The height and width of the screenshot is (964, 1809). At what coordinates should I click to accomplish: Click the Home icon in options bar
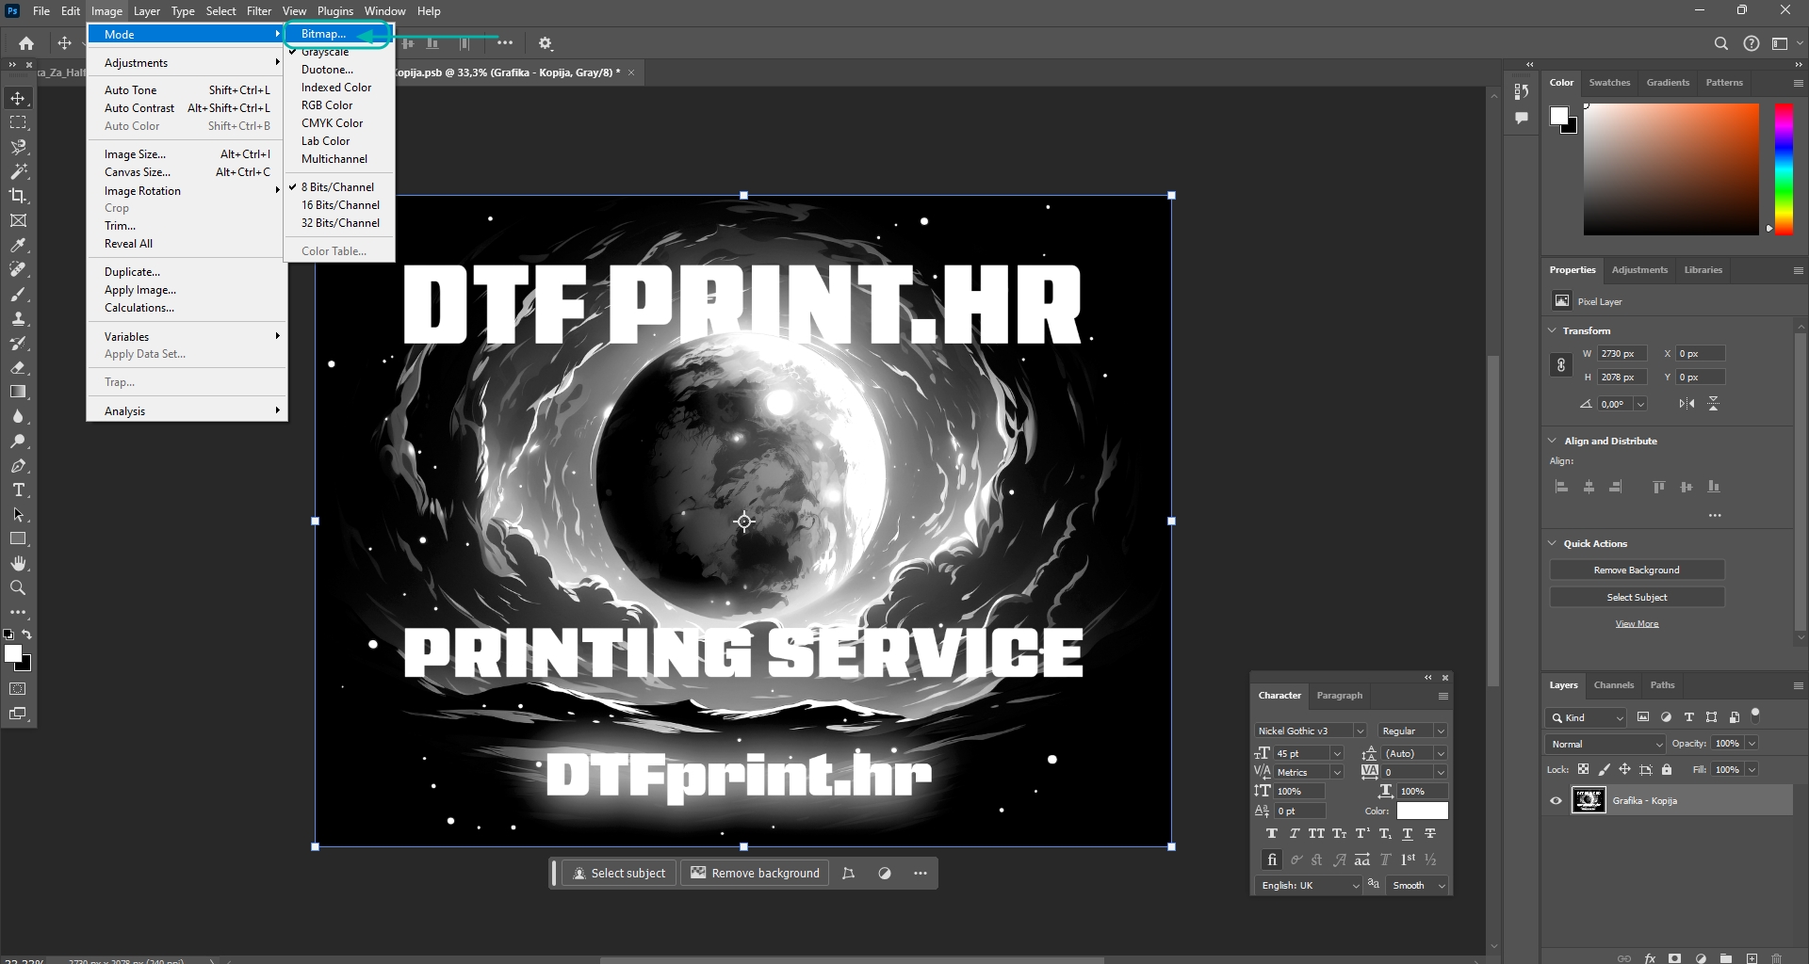tap(26, 43)
